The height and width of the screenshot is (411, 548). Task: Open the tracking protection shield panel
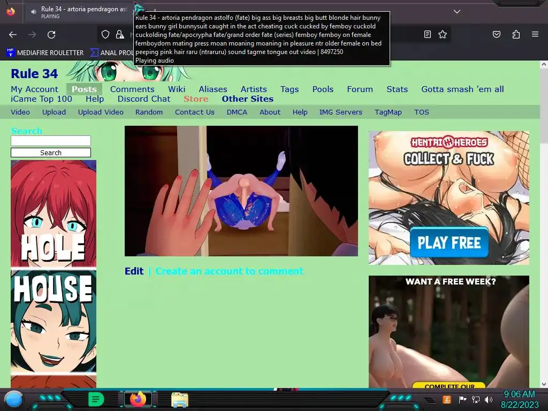point(105,34)
